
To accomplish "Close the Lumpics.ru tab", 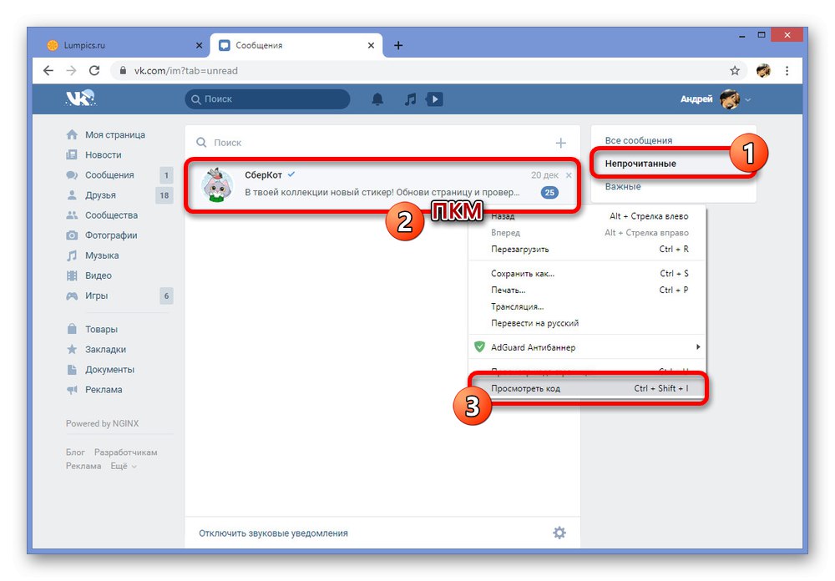I will coord(200,45).
